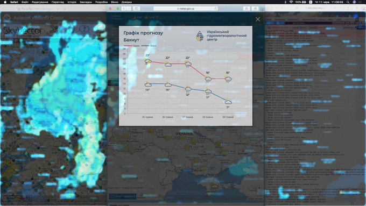This screenshot has width=366, height=206.
Task: Click the 7° night weather icon for 29 травня
Action: (228, 102)
